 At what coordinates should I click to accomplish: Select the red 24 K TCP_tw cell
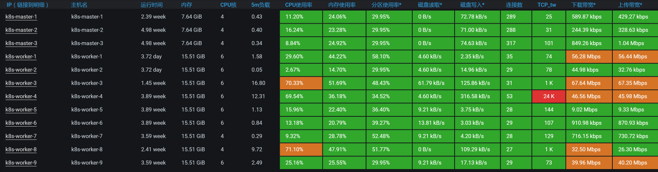click(x=549, y=96)
